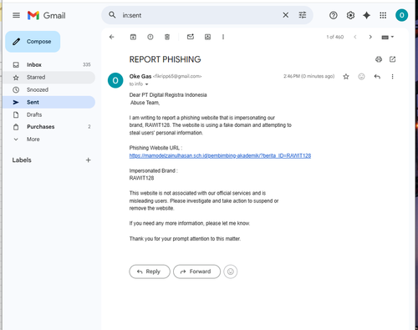Viewport: 418px width, 330px height.
Task: Delete the email with the trash icon
Action: (167, 37)
